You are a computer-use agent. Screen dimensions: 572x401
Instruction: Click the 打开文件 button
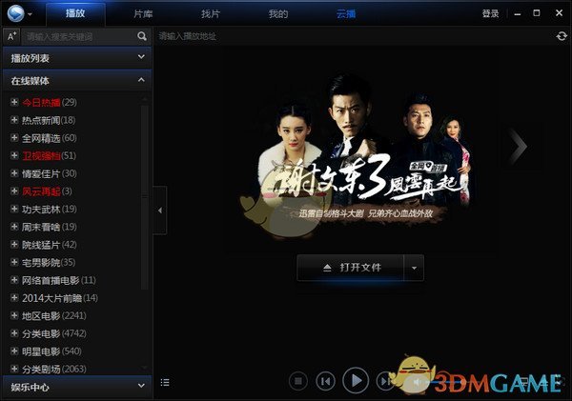click(x=350, y=268)
